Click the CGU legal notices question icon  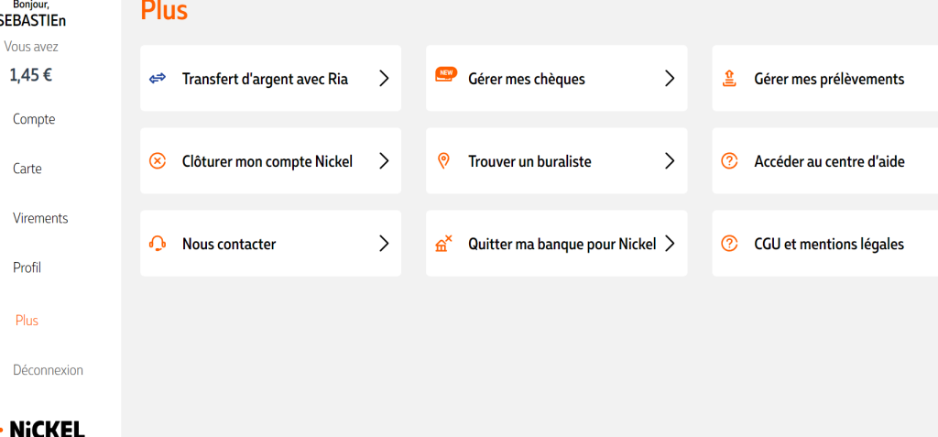729,244
